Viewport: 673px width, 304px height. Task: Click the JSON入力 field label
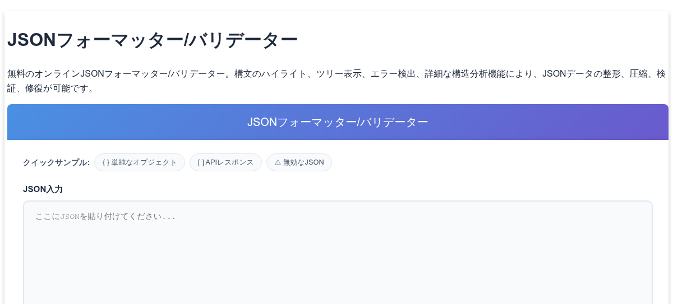[43, 189]
